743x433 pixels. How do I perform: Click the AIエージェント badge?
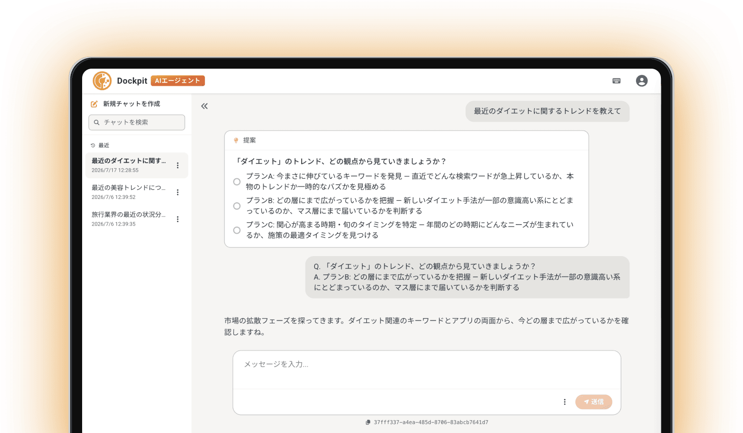pos(178,81)
